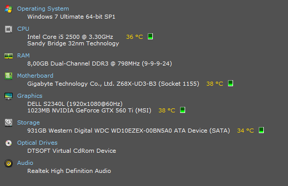This screenshot has width=288, height=186.
Task: Click the RAM memory stick icon
Action: 9,56
